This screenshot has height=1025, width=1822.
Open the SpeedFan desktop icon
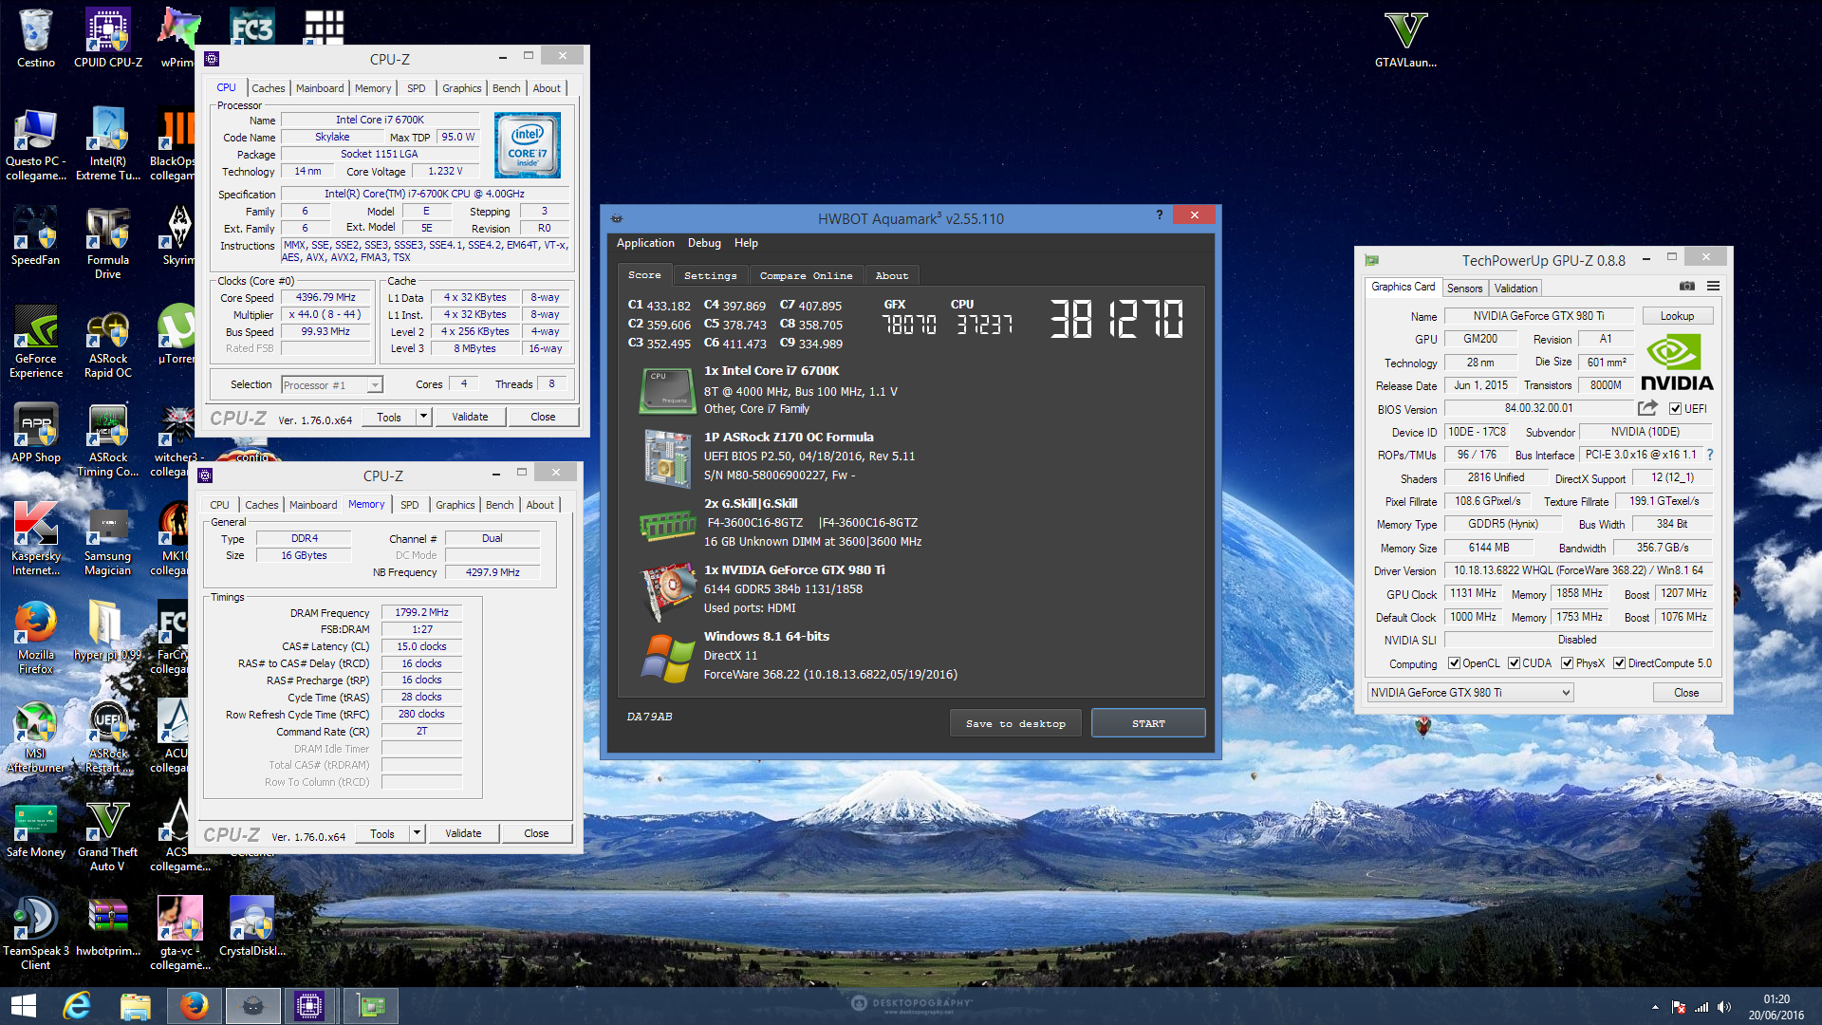click(36, 236)
